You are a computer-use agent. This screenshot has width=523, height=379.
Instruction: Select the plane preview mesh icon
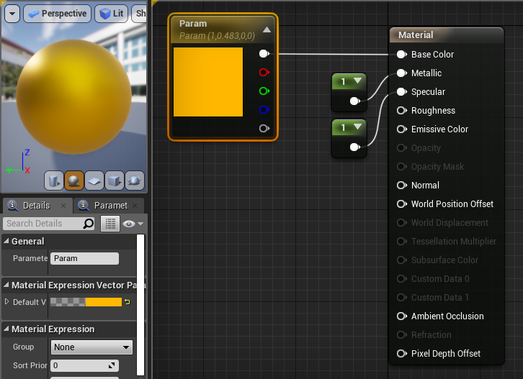click(x=94, y=180)
